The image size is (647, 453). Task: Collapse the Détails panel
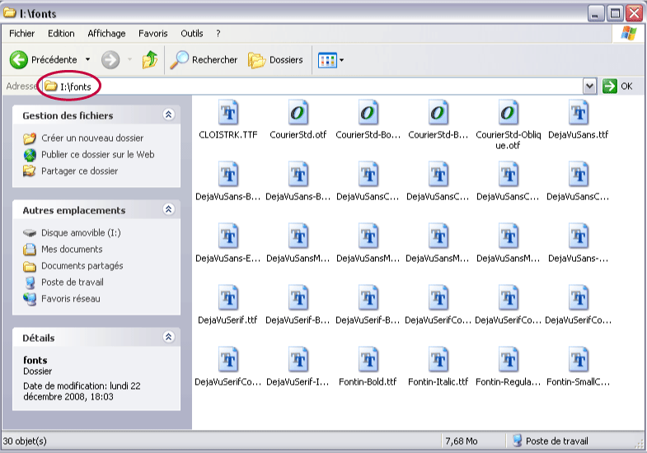[168, 337]
